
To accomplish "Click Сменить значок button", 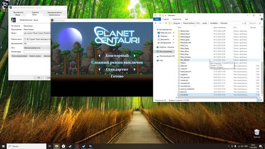I will click(35, 56).
